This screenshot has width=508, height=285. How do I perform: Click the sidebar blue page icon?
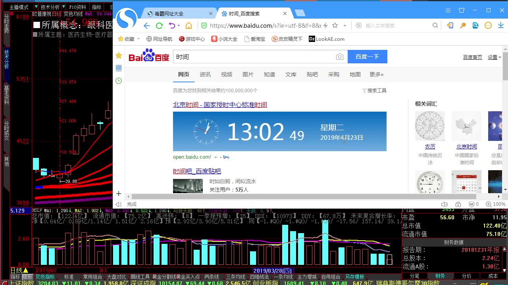pos(119,68)
